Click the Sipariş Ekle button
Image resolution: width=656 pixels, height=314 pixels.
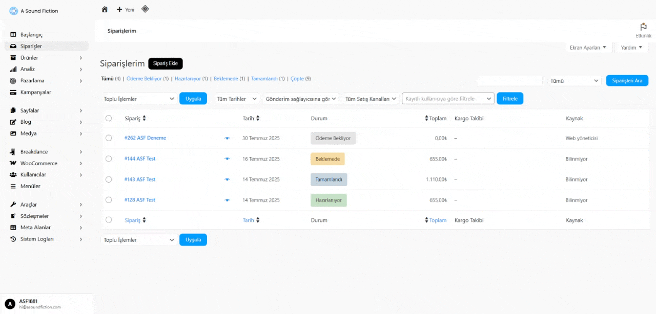pos(165,63)
